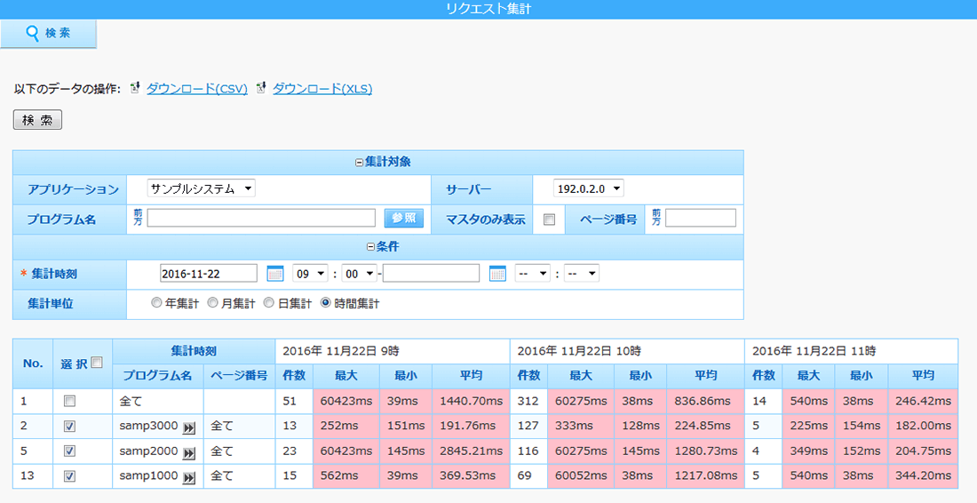
Task: Click the magnifier search toolbar button
Action: click(x=49, y=34)
